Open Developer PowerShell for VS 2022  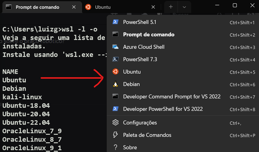click(x=183, y=109)
